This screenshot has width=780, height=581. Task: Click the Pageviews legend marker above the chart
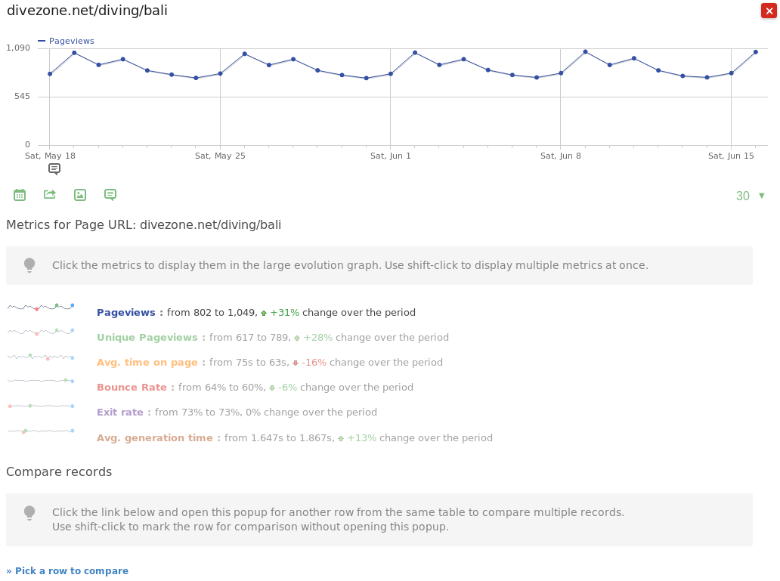[x=42, y=41]
